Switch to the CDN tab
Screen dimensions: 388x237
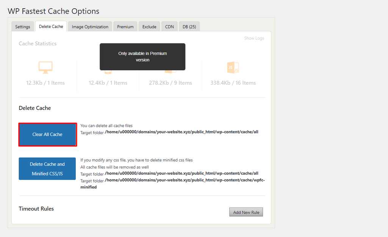pos(169,26)
